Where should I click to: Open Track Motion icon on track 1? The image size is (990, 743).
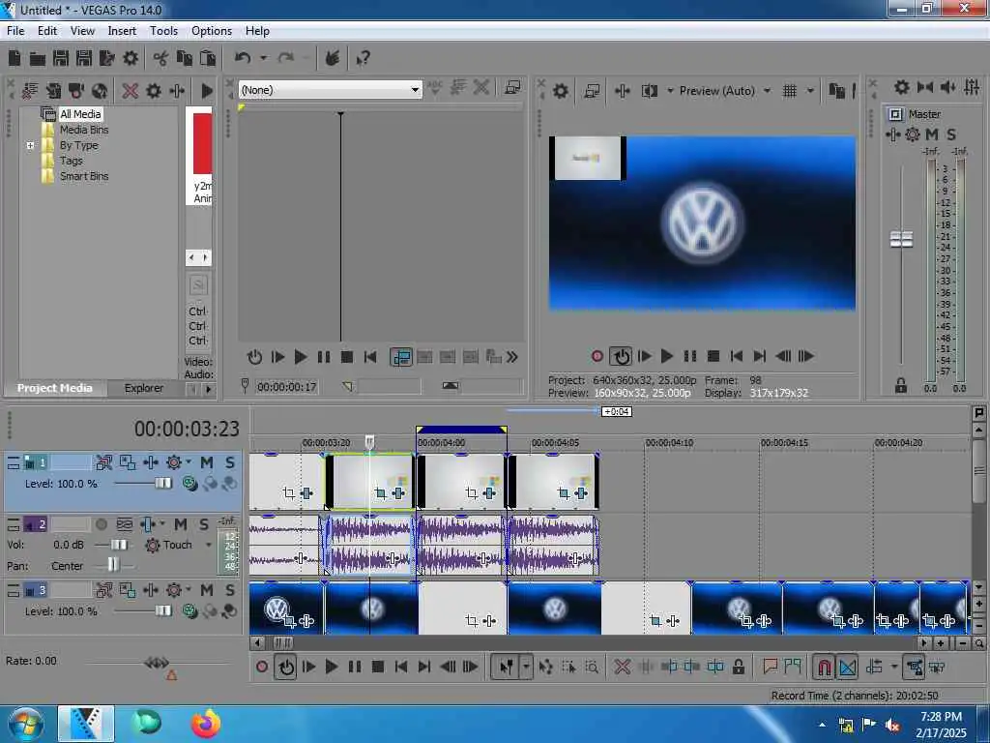(103, 462)
